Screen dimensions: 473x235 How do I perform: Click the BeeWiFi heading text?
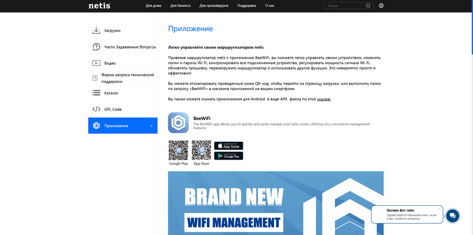[202, 118]
